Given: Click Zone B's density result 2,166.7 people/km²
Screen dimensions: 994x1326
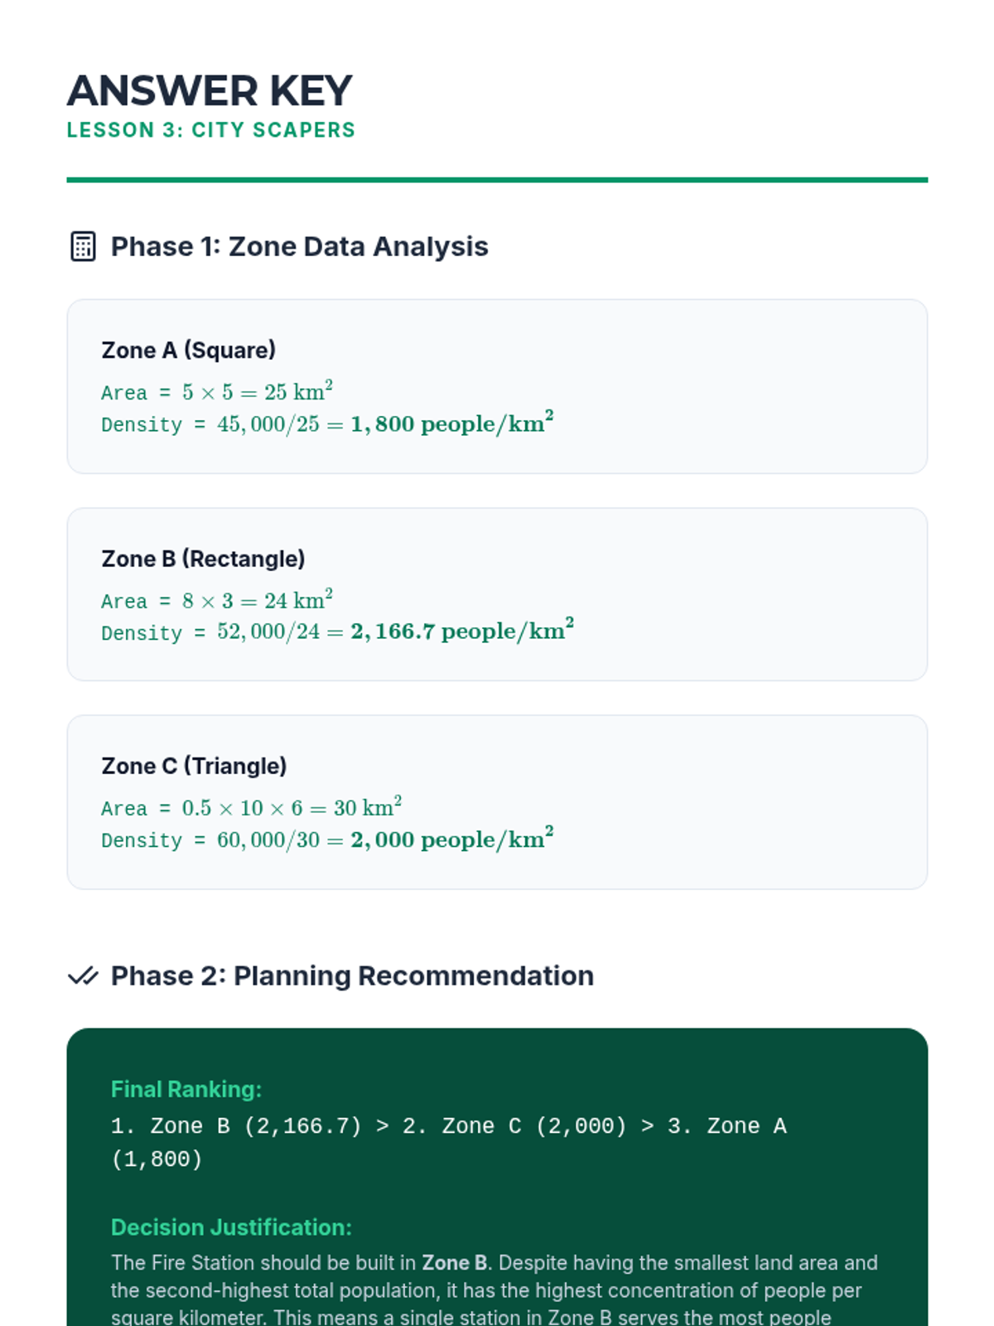Looking at the screenshot, I should (x=461, y=632).
